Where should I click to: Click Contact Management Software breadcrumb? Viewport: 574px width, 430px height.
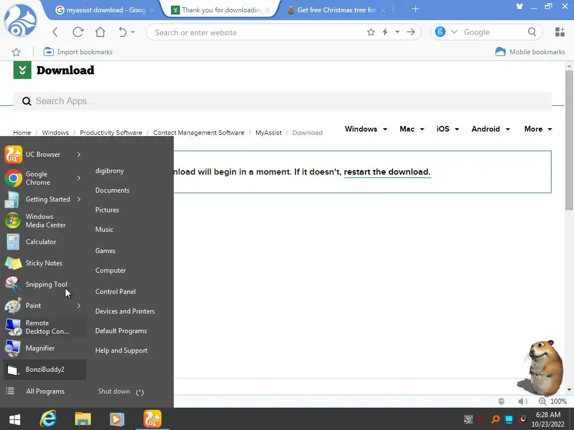coord(199,133)
